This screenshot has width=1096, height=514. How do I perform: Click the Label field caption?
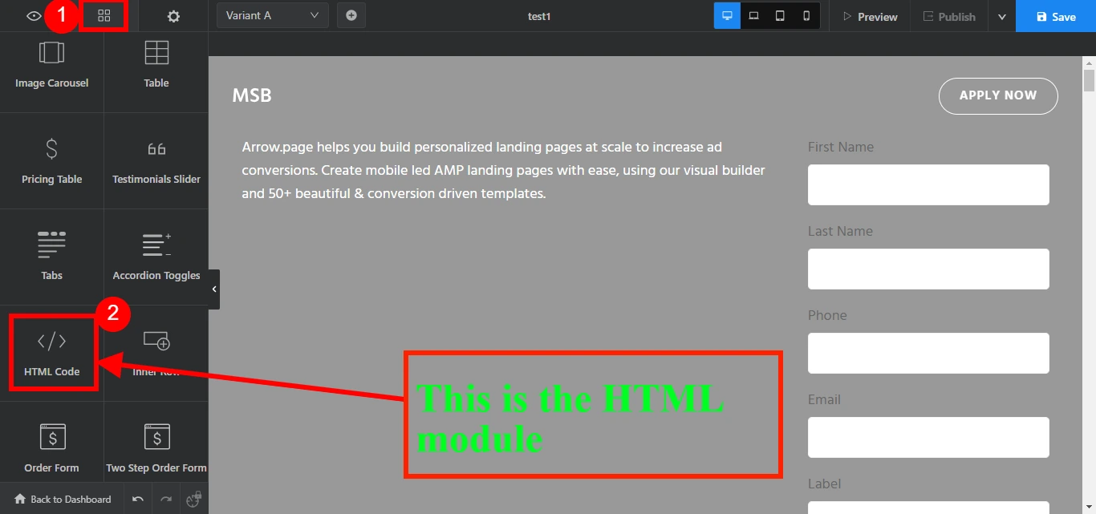(824, 484)
